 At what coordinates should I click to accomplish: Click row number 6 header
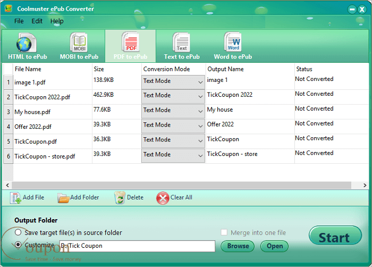(9, 156)
